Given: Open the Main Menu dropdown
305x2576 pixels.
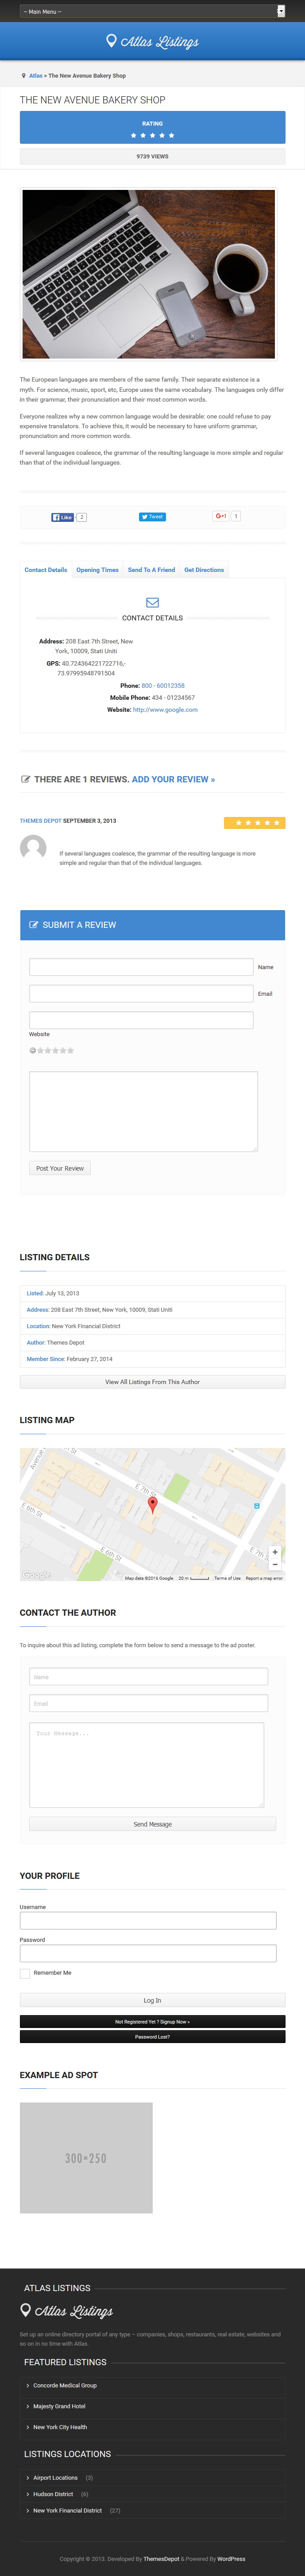Looking at the screenshot, I should 152,11.
